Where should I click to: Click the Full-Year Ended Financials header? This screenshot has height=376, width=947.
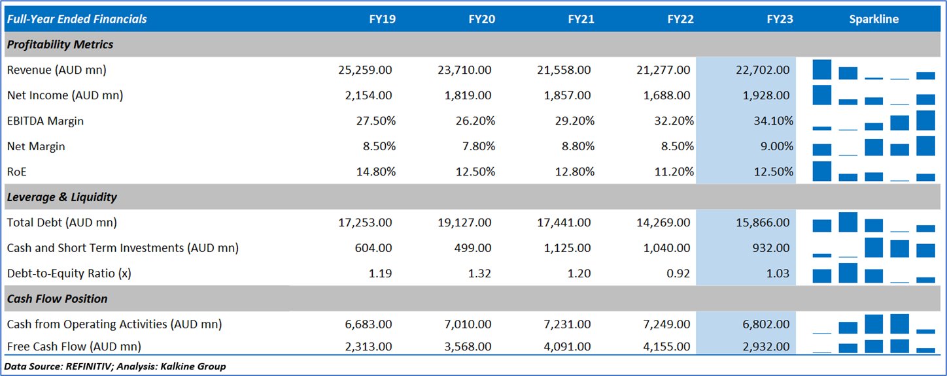pyautogui.click(x=77, y=19)
